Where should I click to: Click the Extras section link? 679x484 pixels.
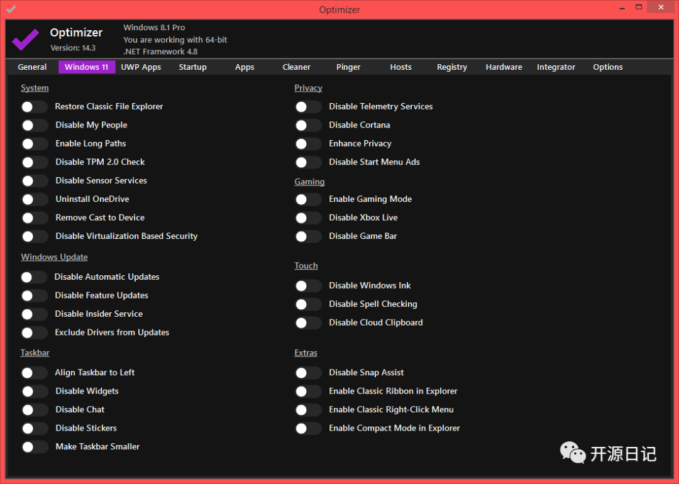point(306,353)
